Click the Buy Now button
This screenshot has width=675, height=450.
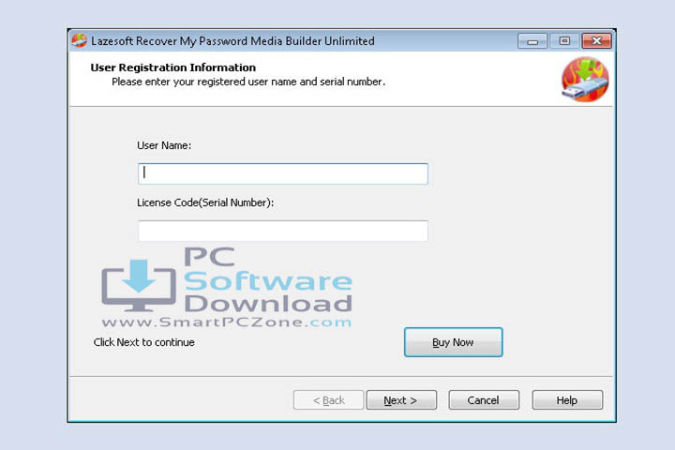click(x=454, y=342)
